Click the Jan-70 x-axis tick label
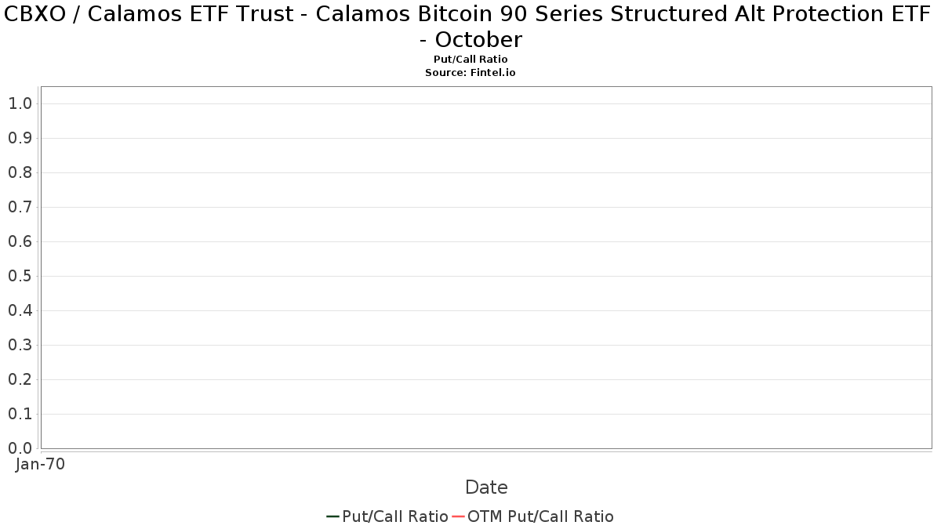The image size is (941, 529). (x=40, y=464)
